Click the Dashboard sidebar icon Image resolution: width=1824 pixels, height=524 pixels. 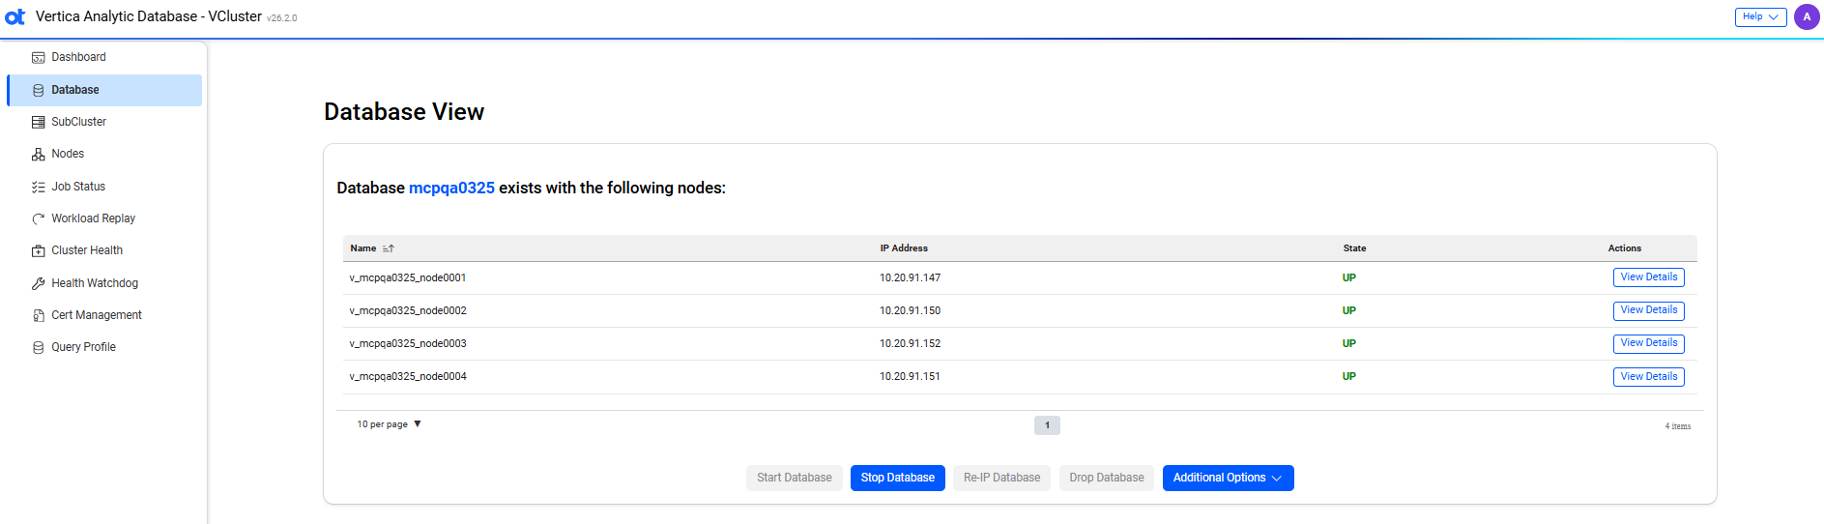coord(39,58)
